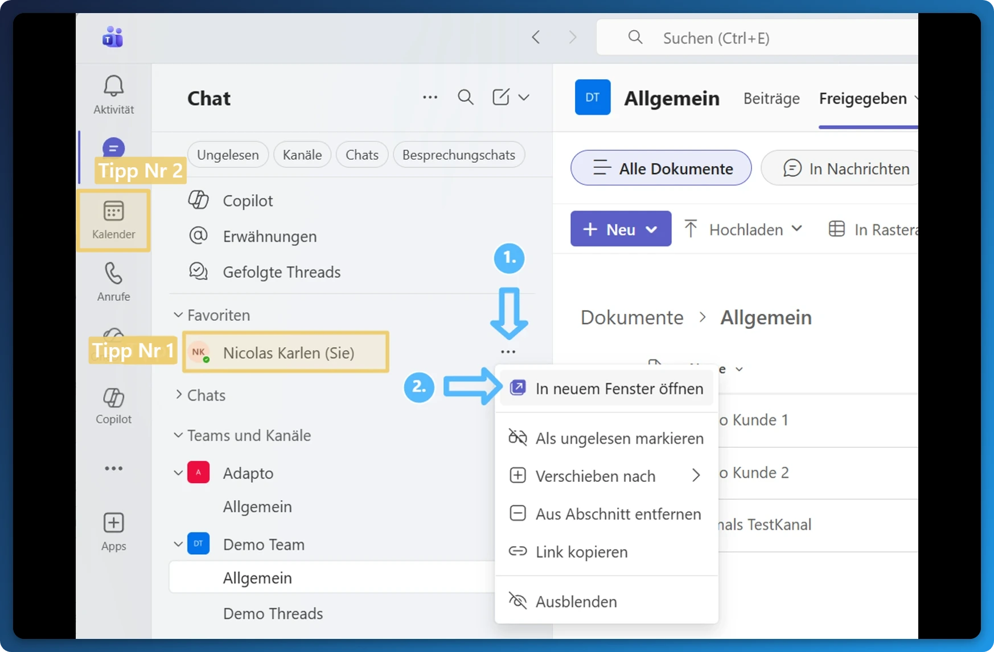Select In Nachrichten filter
The height and width of the screenshot is (652, 994).
point(840,168)
